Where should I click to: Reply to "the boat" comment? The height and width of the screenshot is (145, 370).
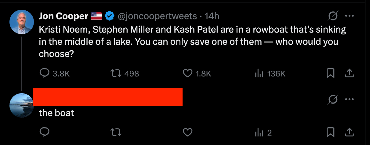tap(45, 132)
